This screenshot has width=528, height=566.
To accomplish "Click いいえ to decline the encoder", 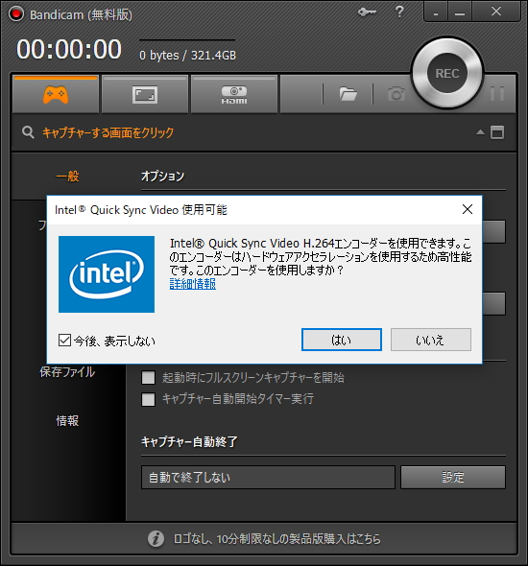I will pos(431,340).
